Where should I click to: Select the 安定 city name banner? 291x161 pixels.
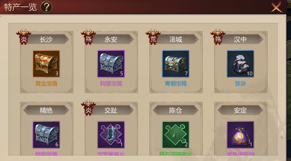click(x=240, y=110)
